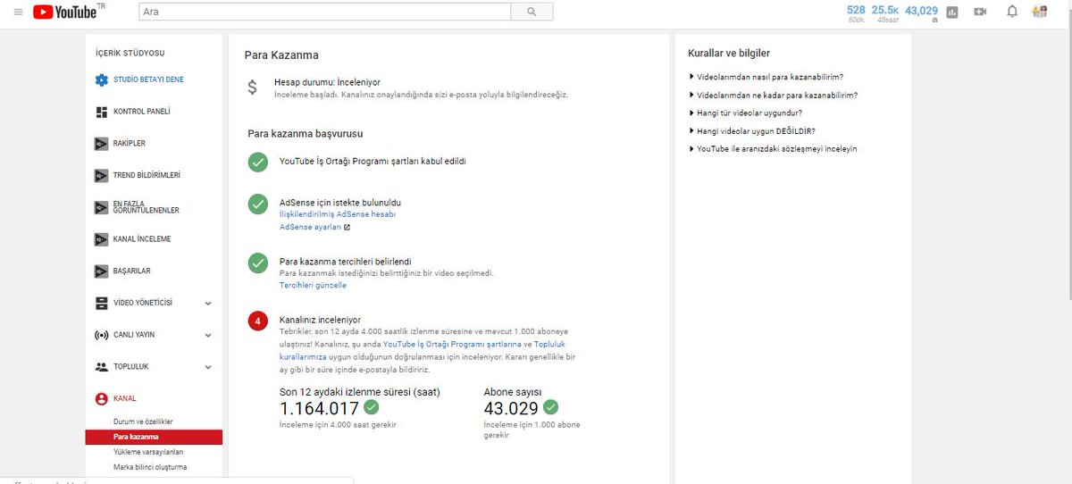
Task: Click the 528 views stat in header
Action: [856, 12]
